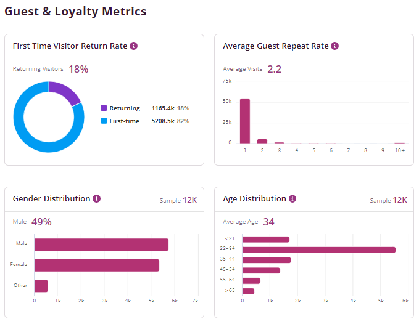Select the First-time legend label
This screenshot has width=419, height=324.
pos(124,121)
